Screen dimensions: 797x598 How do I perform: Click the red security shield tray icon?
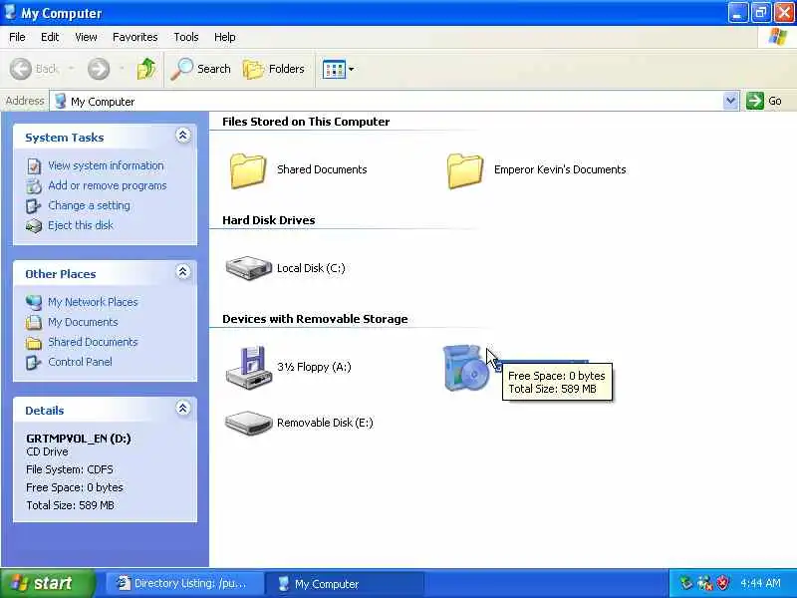tap(722, 583)
